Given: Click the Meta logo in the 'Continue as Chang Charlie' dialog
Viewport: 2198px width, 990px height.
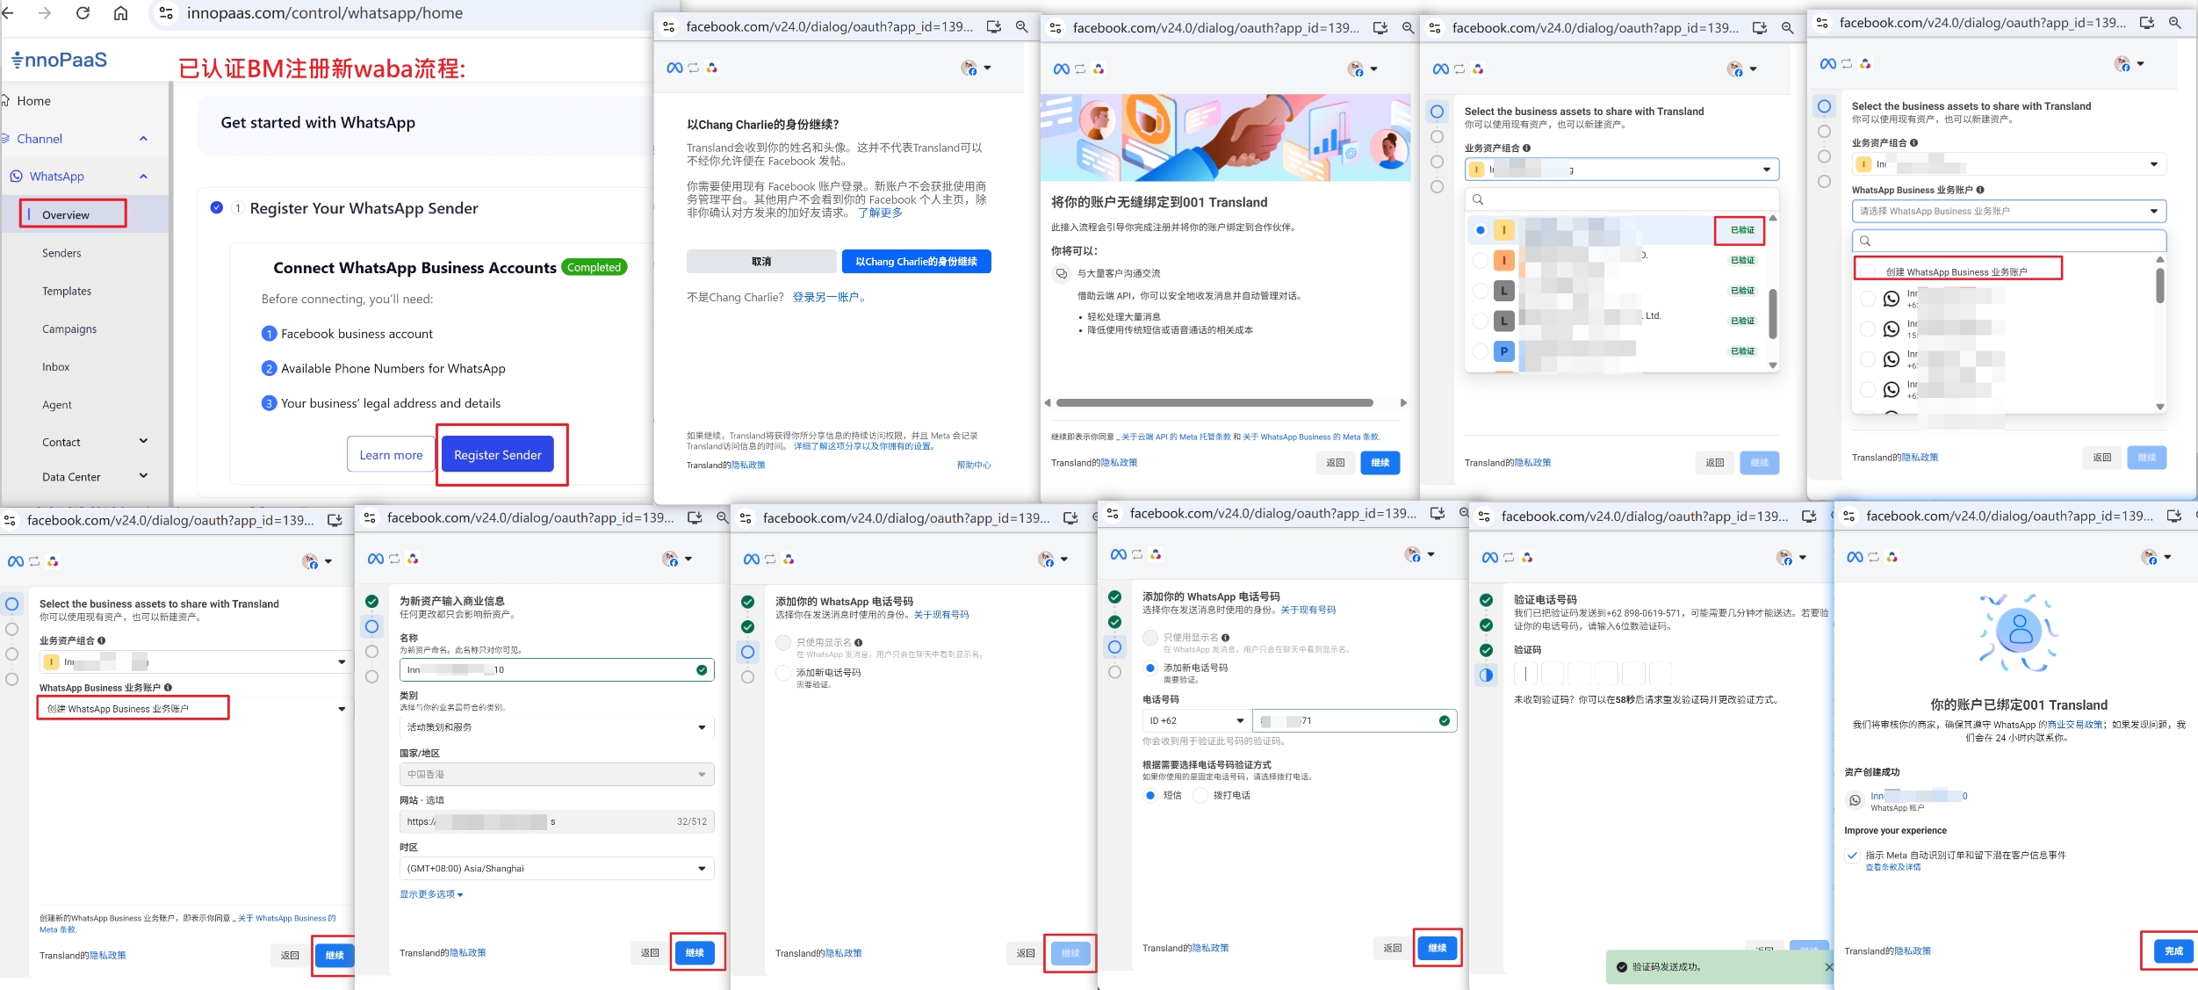Looking at the screenshot, I should 674,68.
